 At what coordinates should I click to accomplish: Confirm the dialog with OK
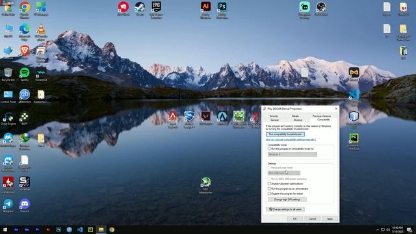coord(294,219)
